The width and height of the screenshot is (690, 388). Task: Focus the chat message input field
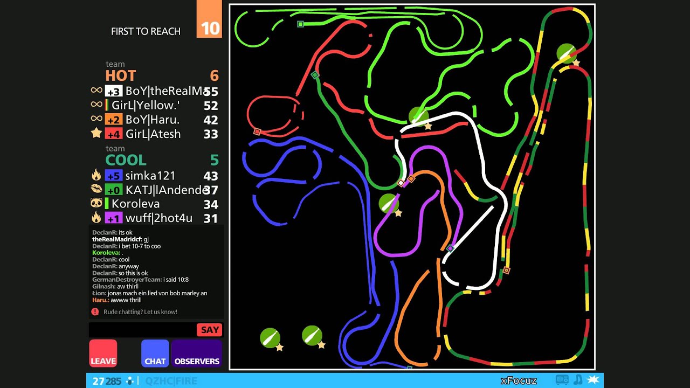143,330
